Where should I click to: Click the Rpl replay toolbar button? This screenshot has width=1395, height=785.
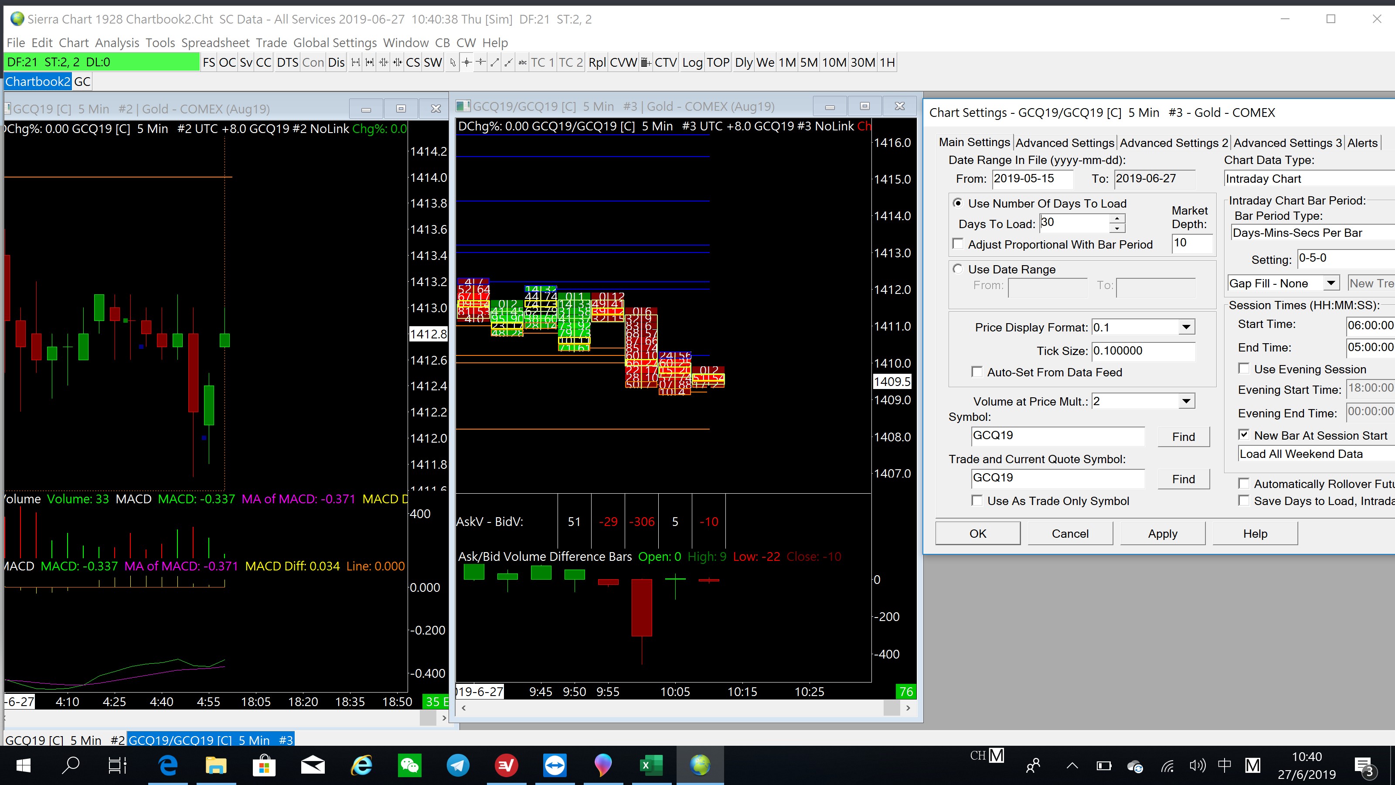click(x=597, y=63)
